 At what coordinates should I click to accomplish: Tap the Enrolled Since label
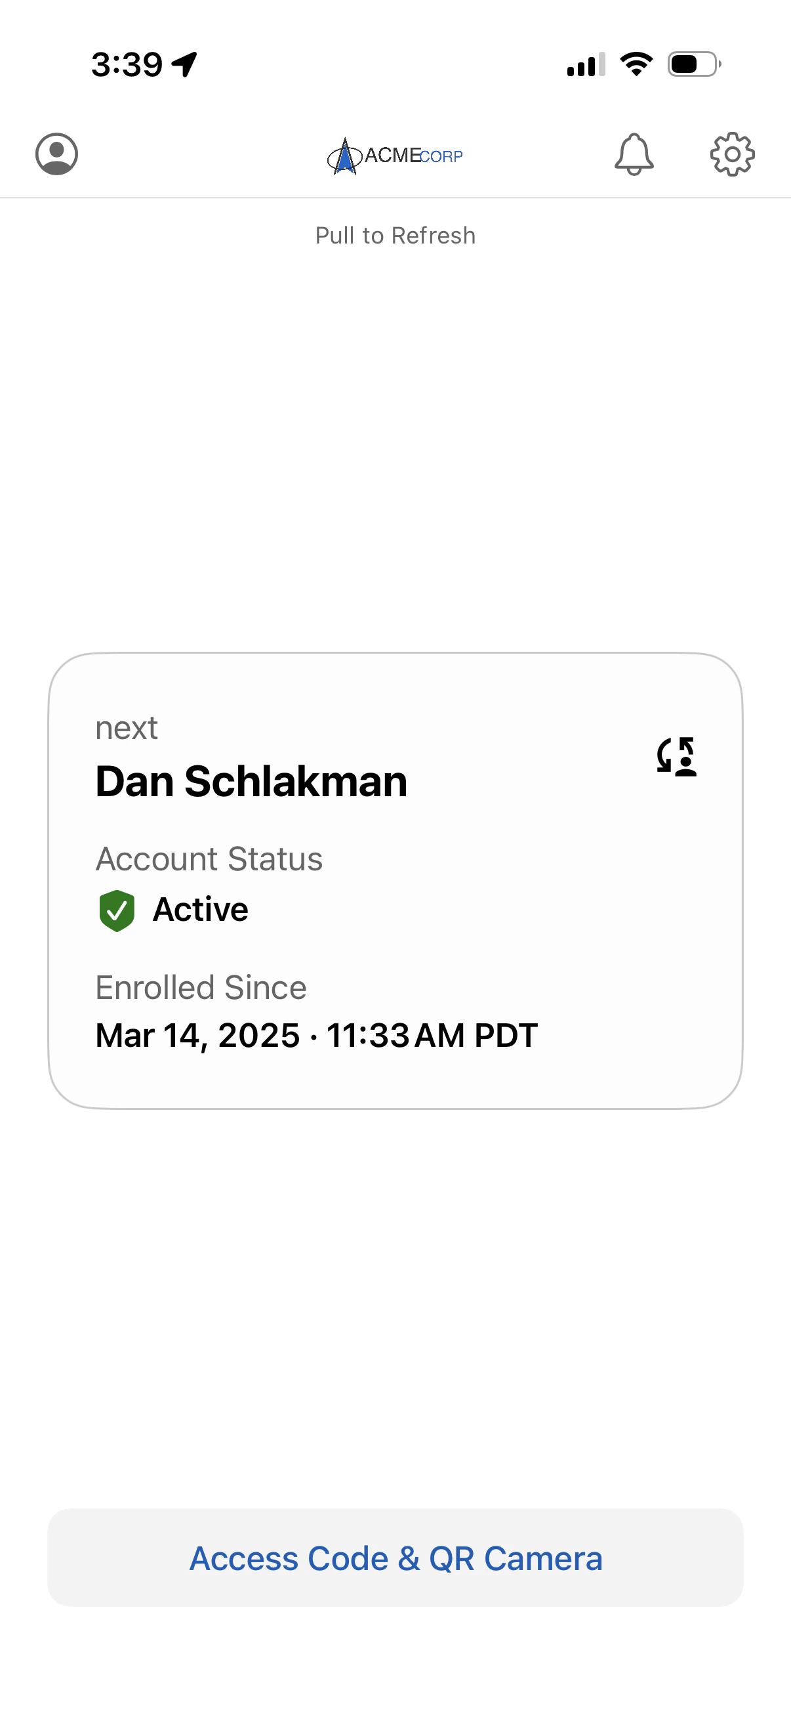click(x=201, y=987)
